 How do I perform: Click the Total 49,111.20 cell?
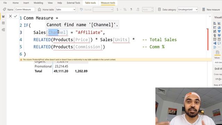(x=61, y=71)
